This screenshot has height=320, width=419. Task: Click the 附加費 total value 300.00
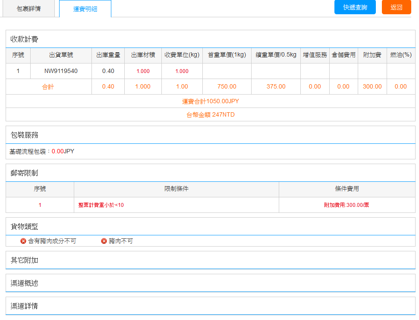point(372,86)
